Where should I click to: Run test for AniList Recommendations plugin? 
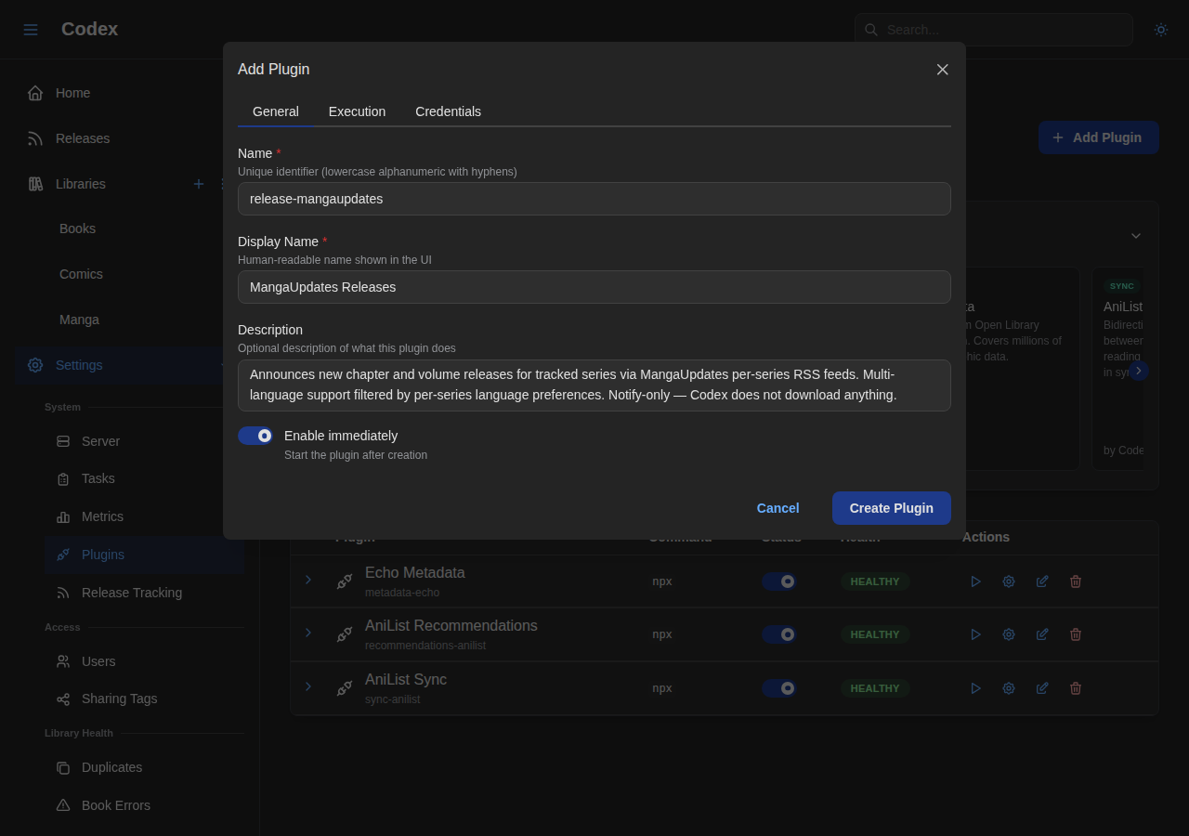975,634
